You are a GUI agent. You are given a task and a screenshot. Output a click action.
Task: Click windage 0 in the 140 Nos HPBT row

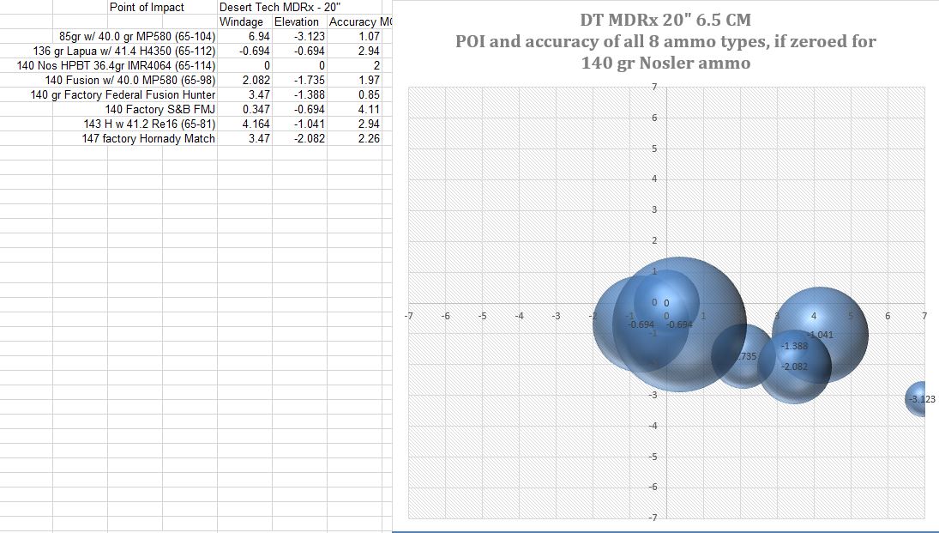point(267,65)
